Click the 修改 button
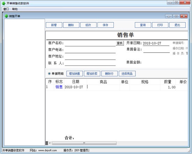This screenshot has height=154, width=192. coord(88,25)
